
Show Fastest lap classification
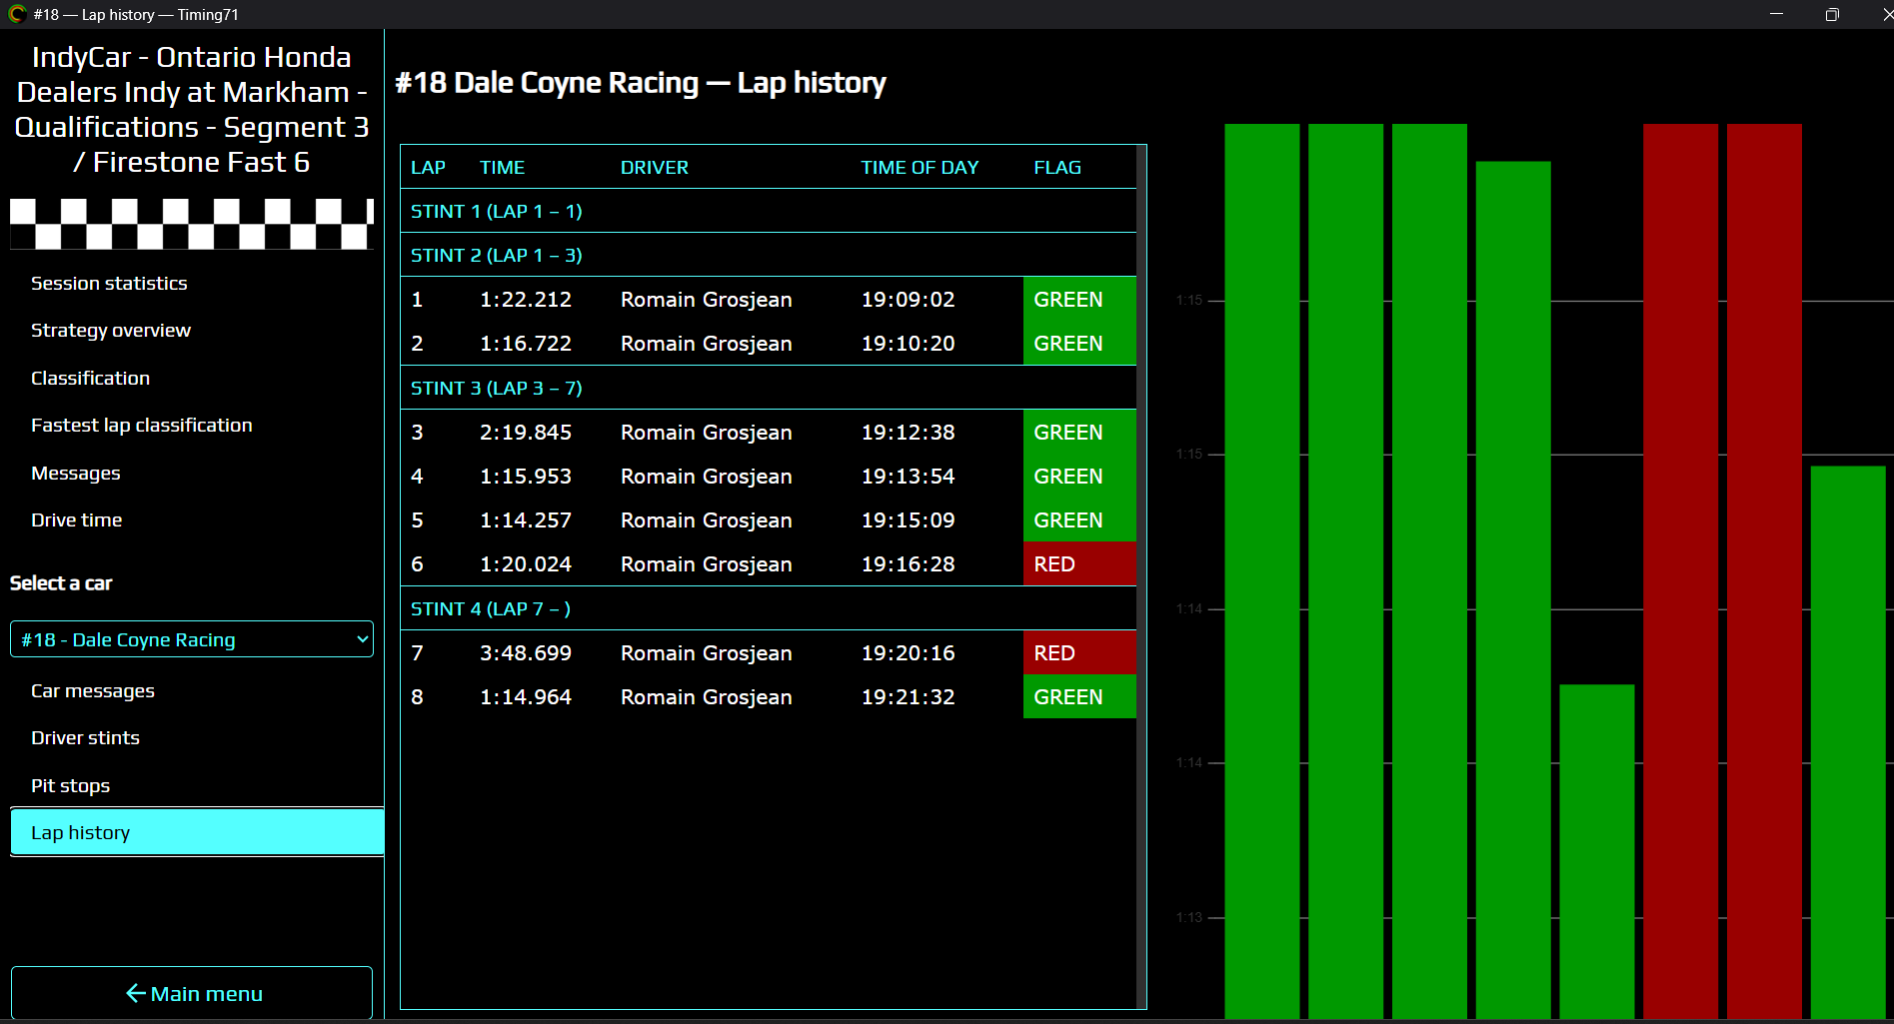pos(142,425)
